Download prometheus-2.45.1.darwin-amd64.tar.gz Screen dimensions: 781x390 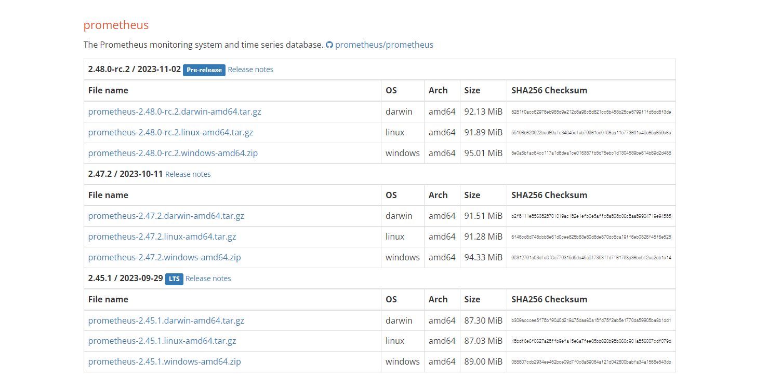[x=166, y=321]
